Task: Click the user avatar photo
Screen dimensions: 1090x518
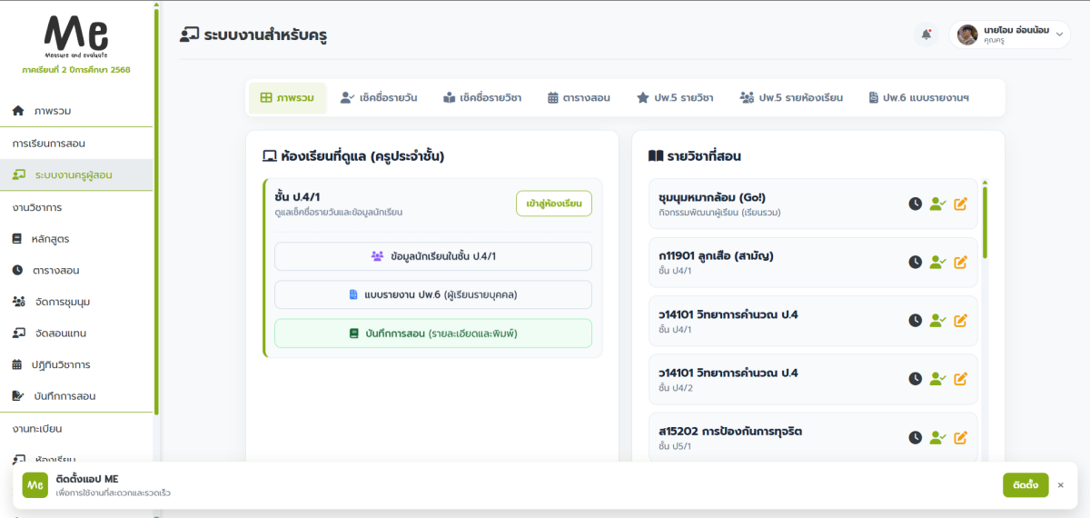Action: pos(967,35)
